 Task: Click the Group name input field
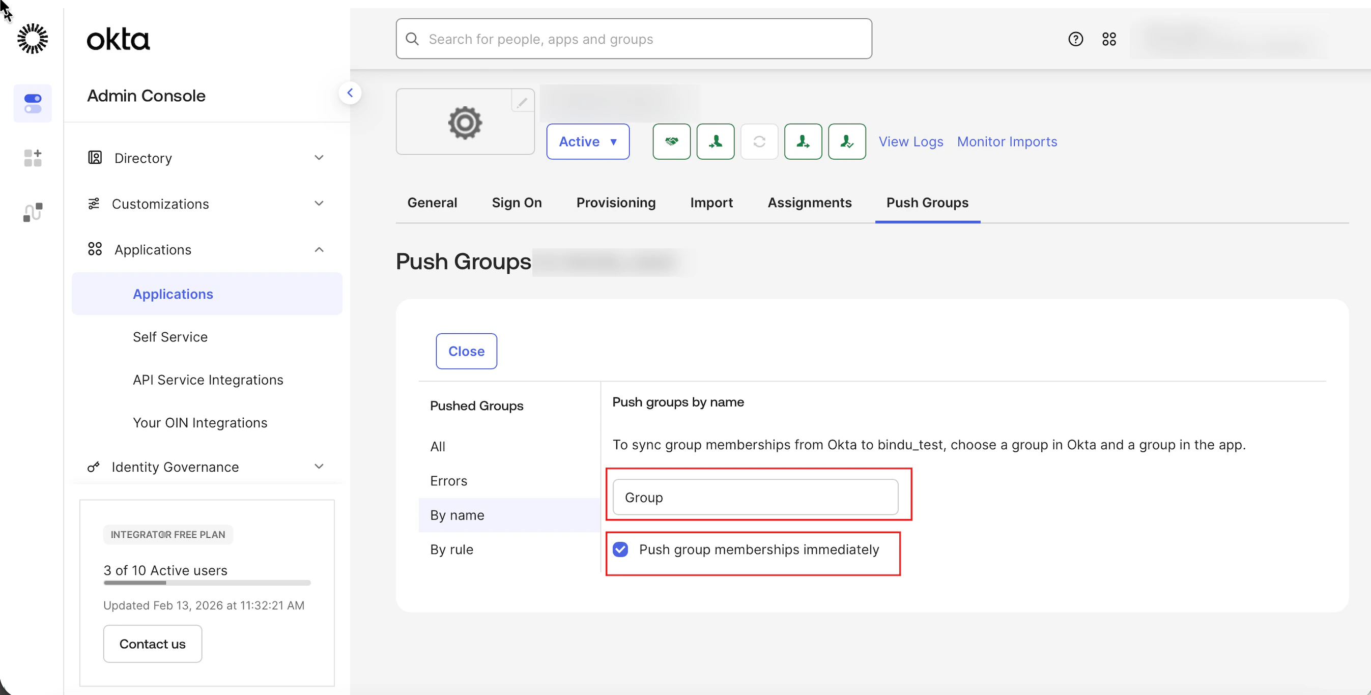coord(755,497)
